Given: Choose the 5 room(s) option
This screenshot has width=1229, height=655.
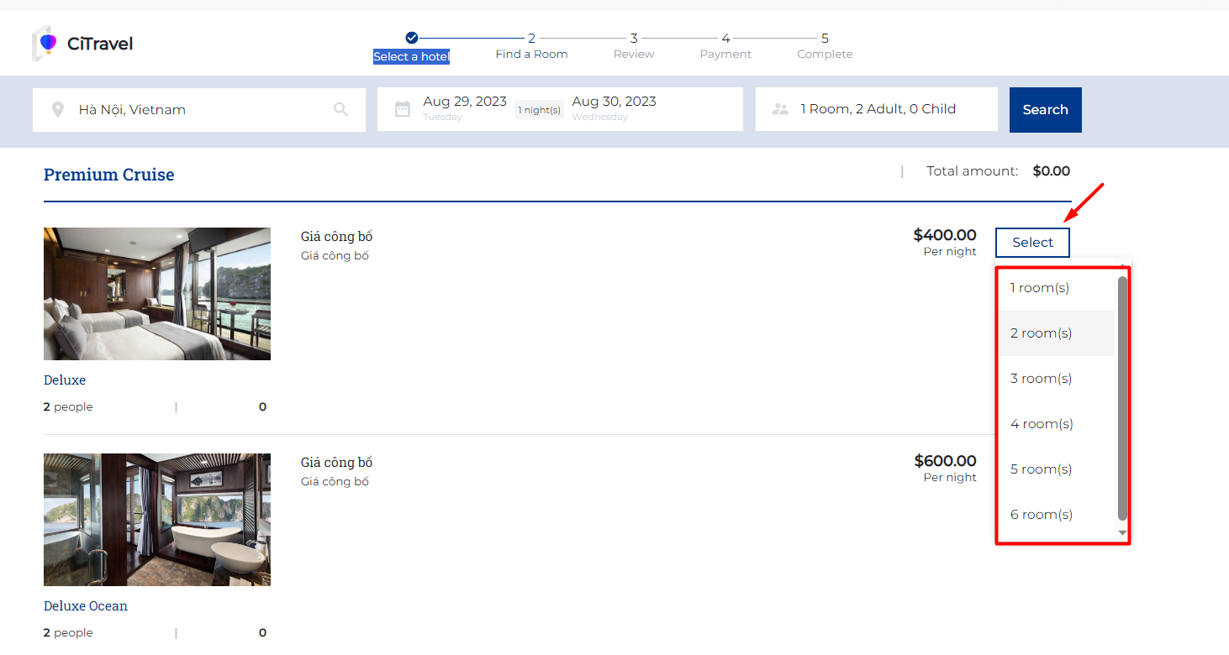Looking at the screenshot, I should (x=1056, y=469).
